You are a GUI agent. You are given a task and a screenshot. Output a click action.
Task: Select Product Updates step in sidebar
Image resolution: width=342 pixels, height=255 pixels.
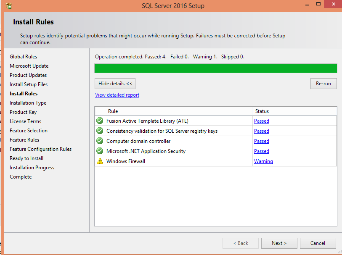tap(28, 75)
